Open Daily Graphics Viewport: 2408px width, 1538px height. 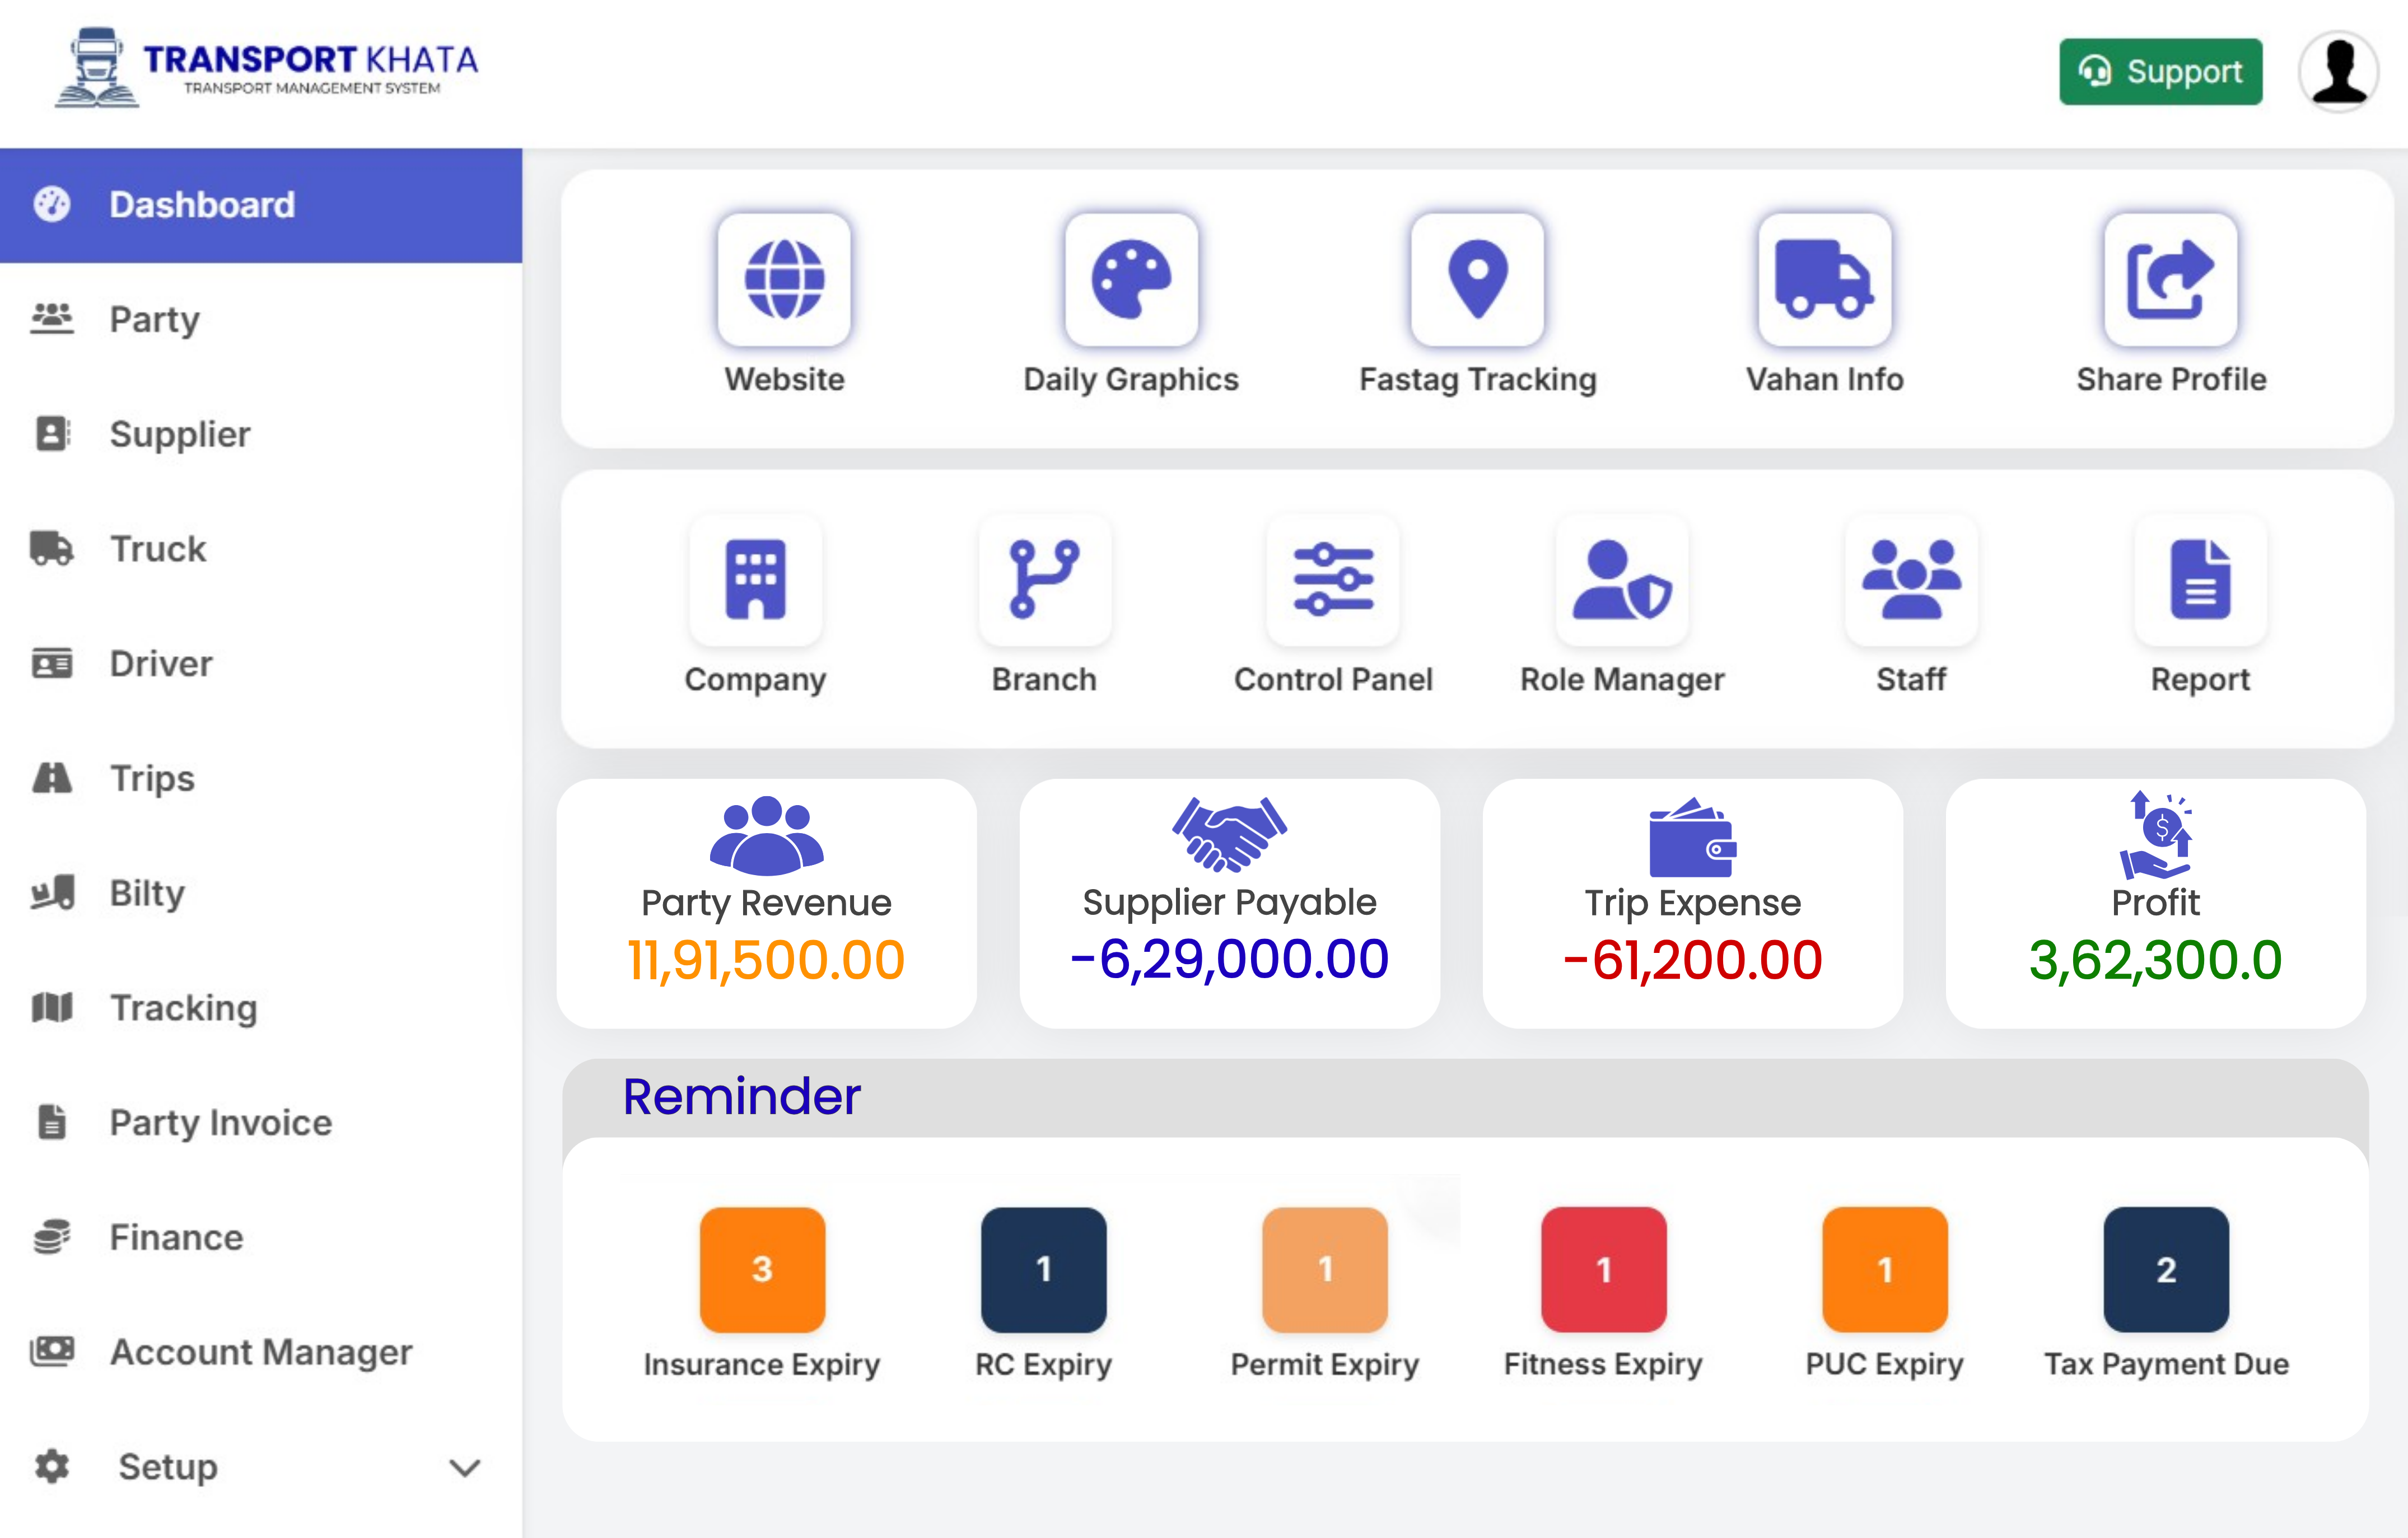[x=1131, y=281]
